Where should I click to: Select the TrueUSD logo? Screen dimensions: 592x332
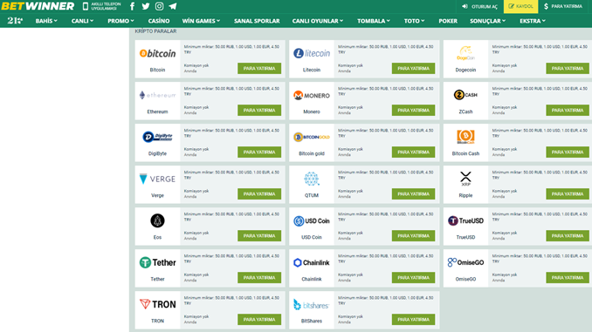point(465,220)
